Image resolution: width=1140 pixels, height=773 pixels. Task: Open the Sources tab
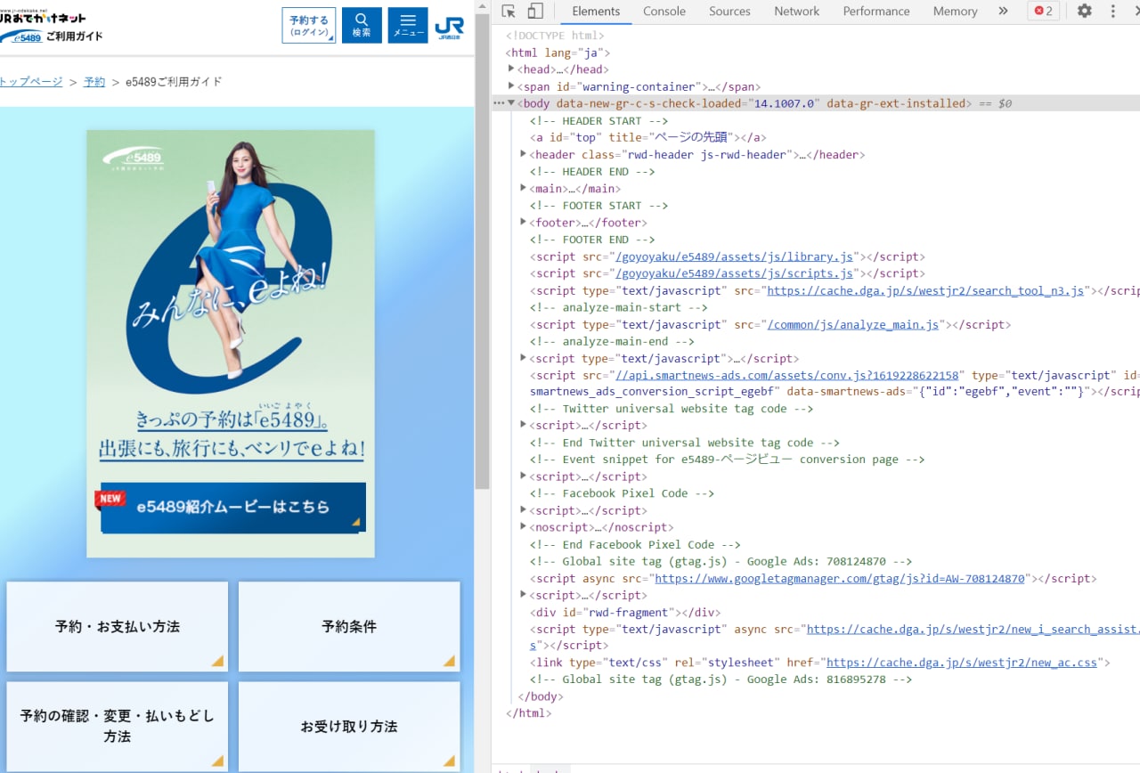pyautogui.click(x=729, y=12)
